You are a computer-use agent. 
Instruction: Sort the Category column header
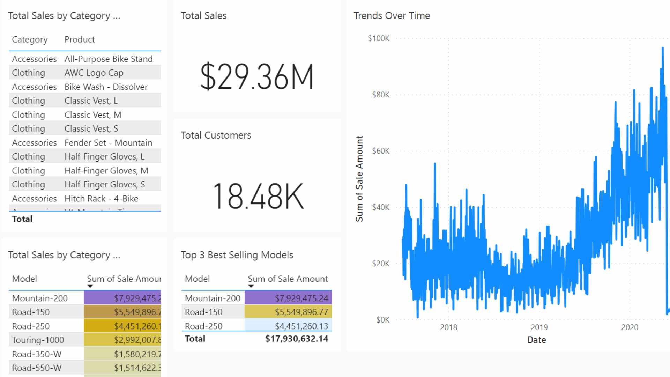(x=30, y=39)
